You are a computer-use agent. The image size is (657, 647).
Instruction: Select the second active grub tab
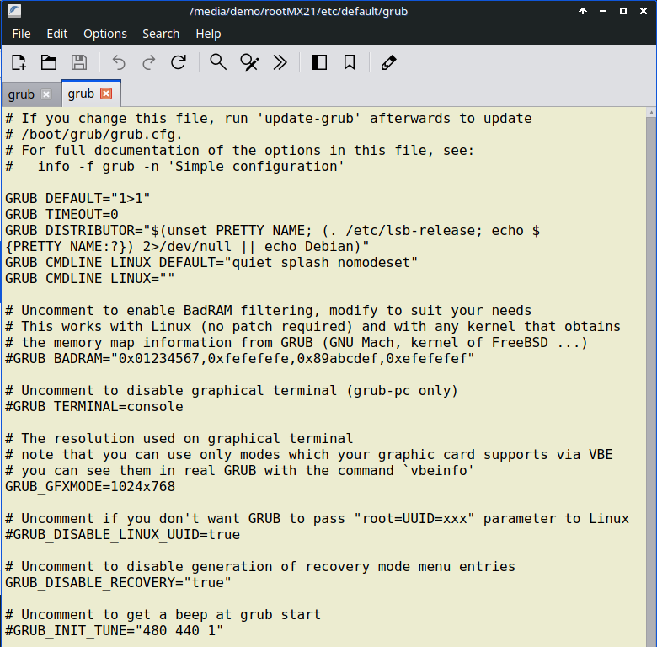click(x=81, y=94)
